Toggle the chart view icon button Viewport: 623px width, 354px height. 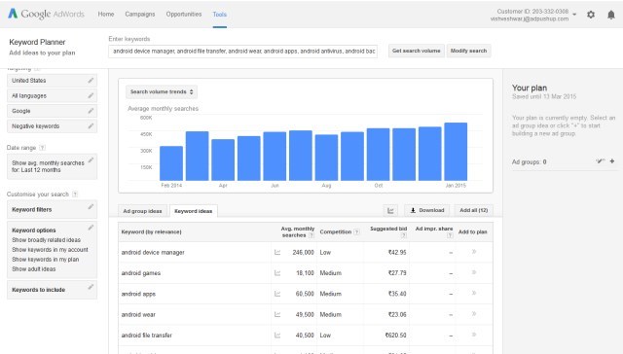(390, 210)
